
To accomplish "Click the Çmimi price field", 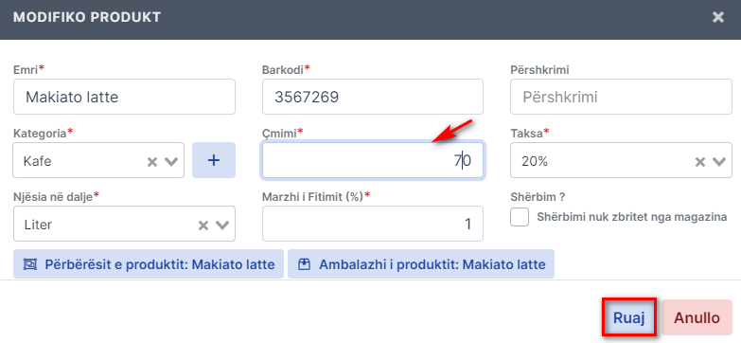I will (x=372, y=161).
